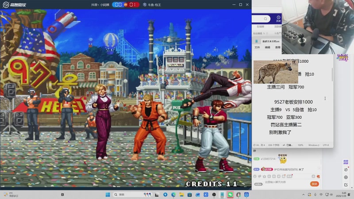354x199 pixels.
Task: Open the Notepad taskbar icon
Action: [x=222, y=195]
